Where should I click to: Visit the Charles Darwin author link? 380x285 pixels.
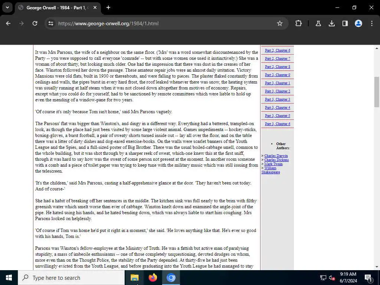click(x=276, y=156)
